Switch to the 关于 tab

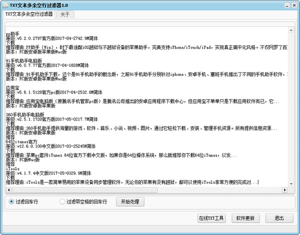[x=65, y=14]
